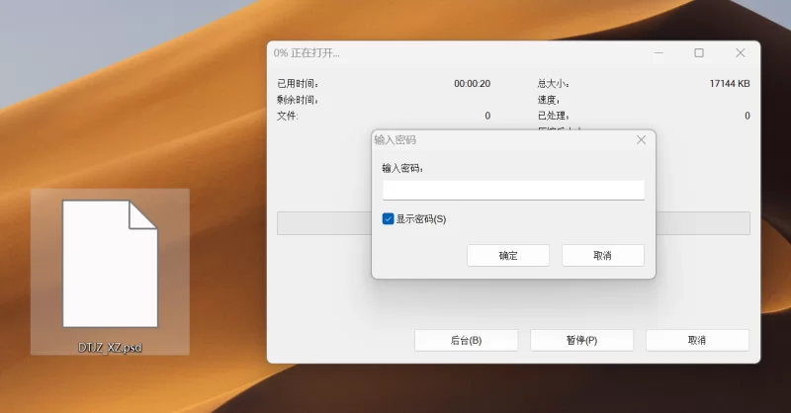Maximize the 正在打开 progress window
The height and width of the screenshot is (413, 791).
[x=699, y=53]
